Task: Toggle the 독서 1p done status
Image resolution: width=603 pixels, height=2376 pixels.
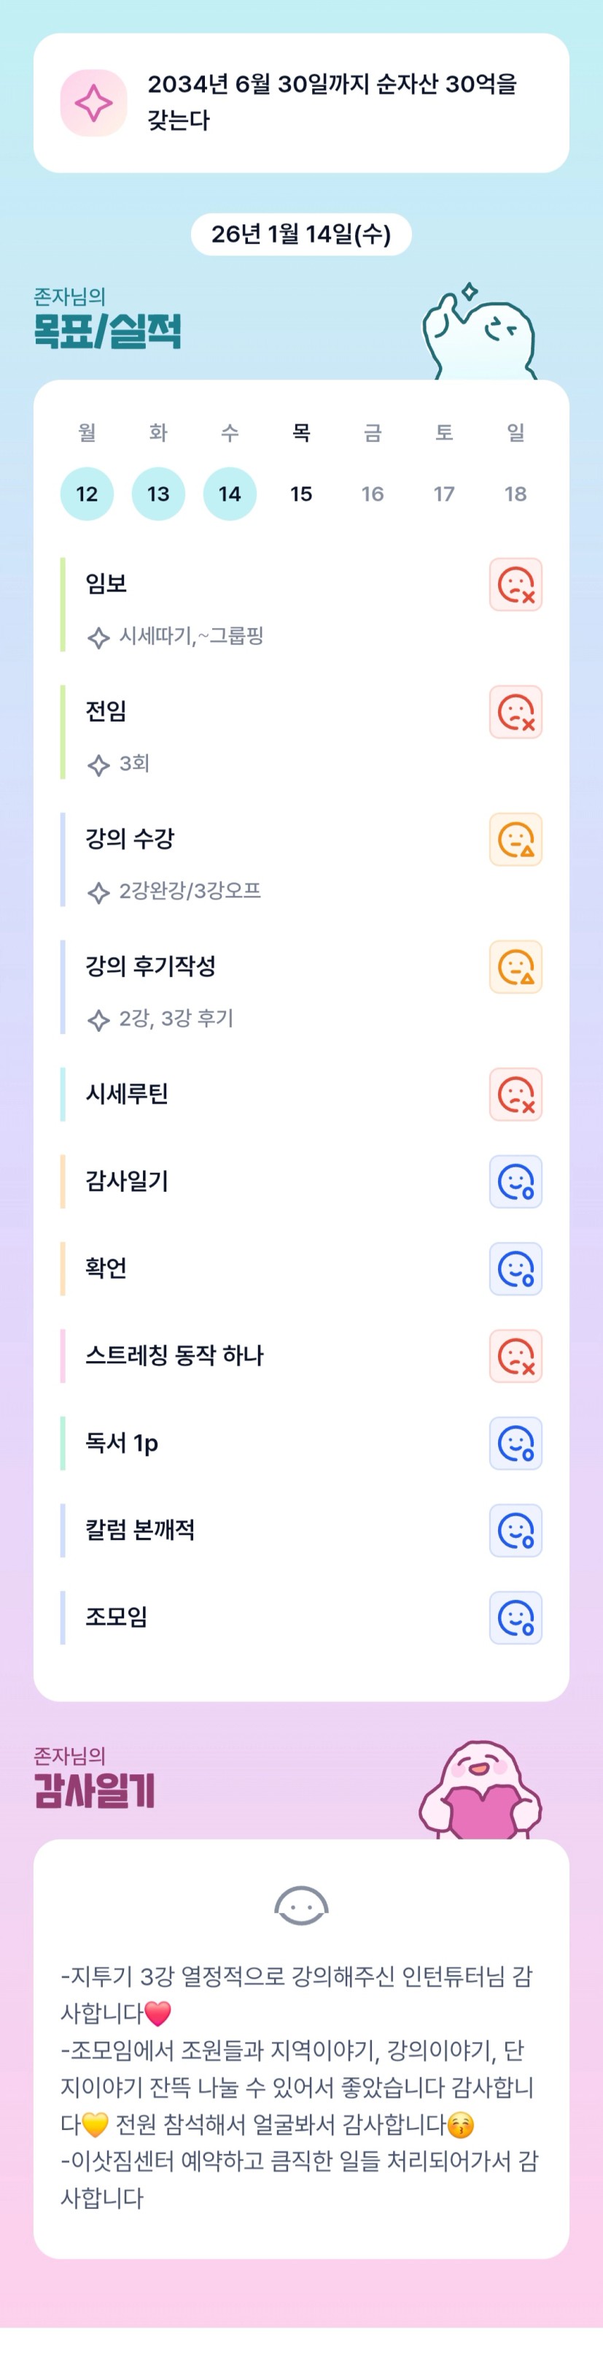Action: (x=515, y=1443)
